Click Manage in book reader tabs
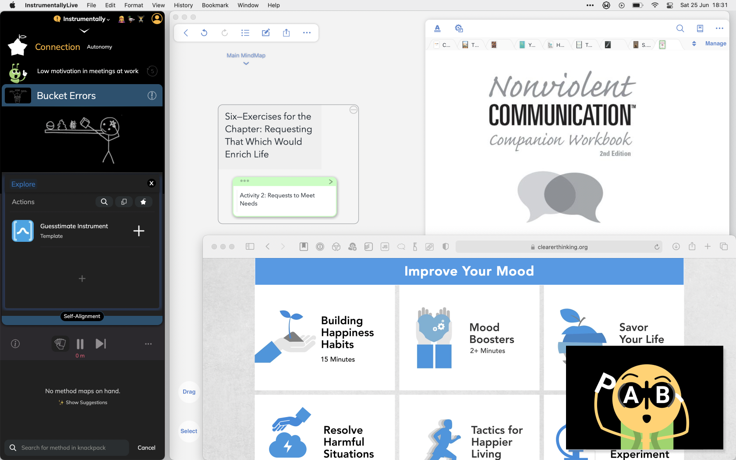Screen dimensions: 736x460 [716, 44]
